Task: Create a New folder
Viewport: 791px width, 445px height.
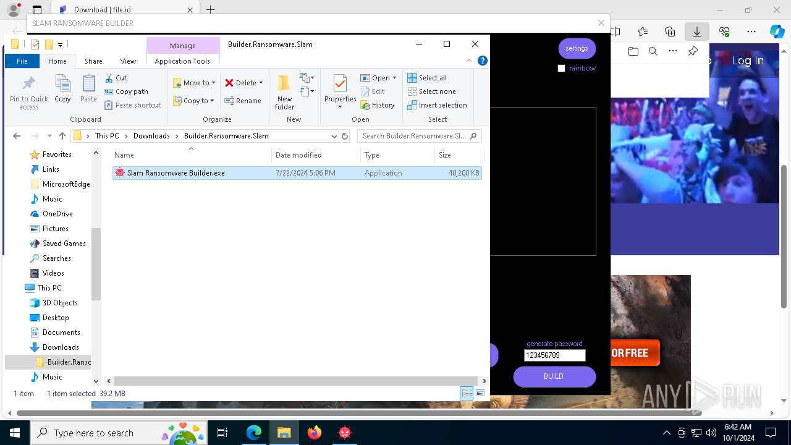Action: tap(284, 92)
